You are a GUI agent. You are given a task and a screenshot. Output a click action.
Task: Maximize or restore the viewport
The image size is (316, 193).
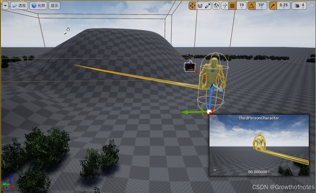[311, 6]
